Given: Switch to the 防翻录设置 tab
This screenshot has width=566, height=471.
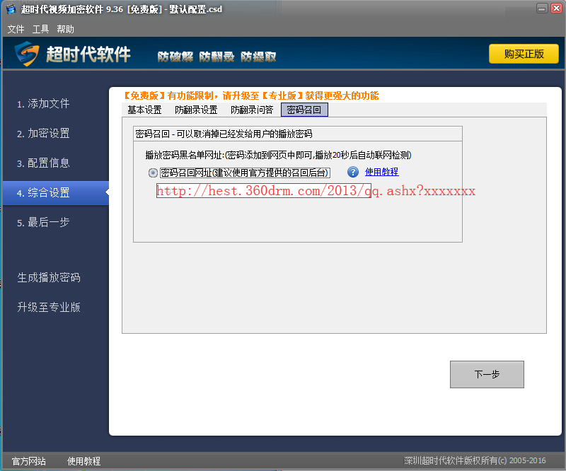Looking at the screenshot, I should coord(196,110).
